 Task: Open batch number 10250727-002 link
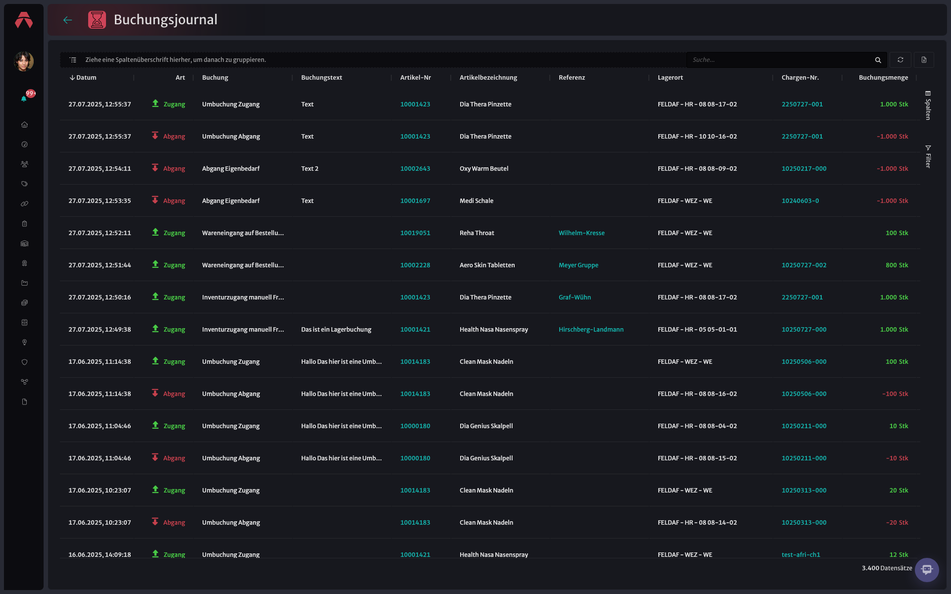pos(803,265)
